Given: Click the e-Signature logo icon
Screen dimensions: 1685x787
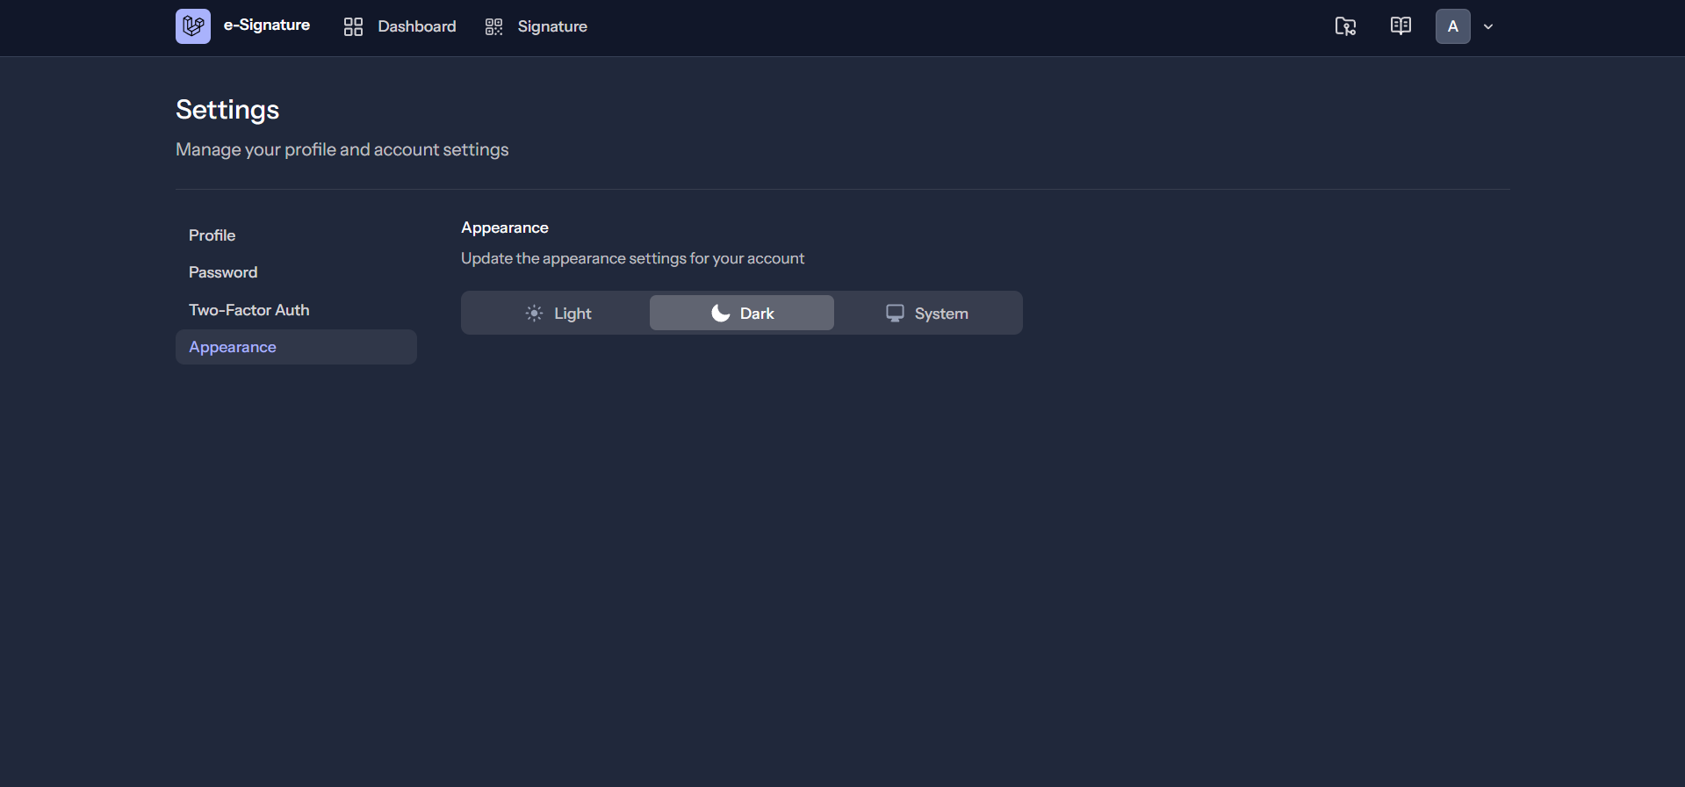Looking at the screenshot, I should [192, 26].
